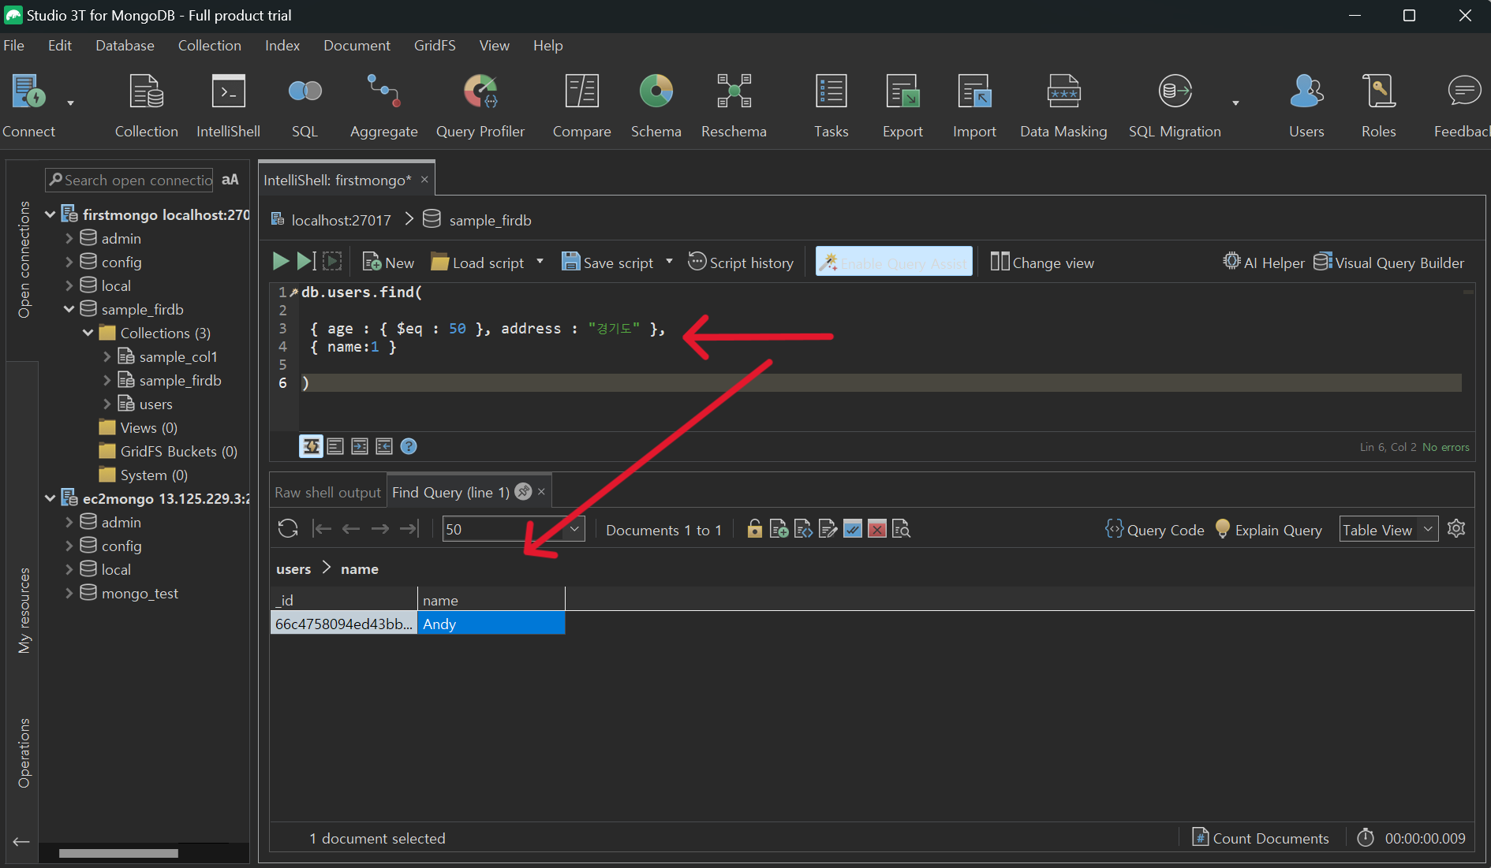
Task: Click Explain Query
Action: pos(1269,530)
